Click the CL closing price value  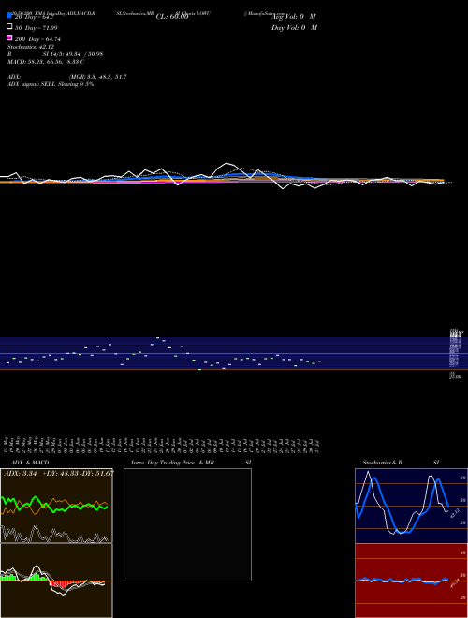click(x=172, y=17)
